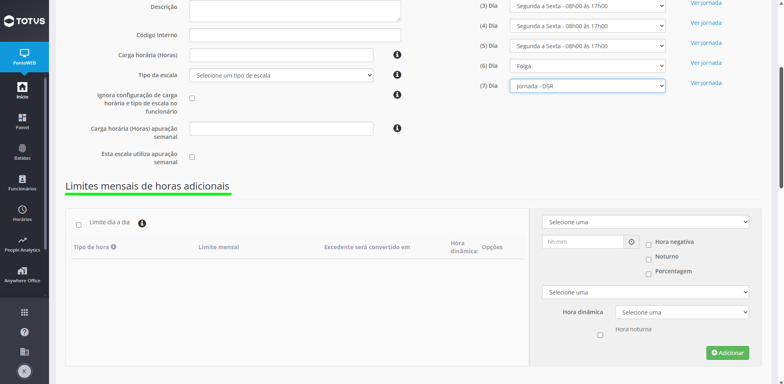Image resolution: width=784 pixels, height=384 pixels.
Task: Click the Código Interno input field
Action: click(295, 35)
